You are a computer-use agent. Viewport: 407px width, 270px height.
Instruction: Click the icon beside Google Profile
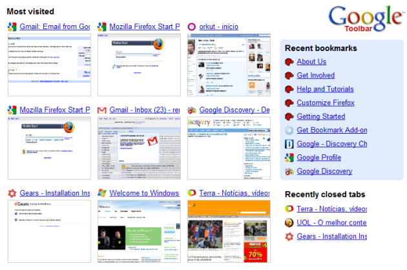(x=289, y=158)
